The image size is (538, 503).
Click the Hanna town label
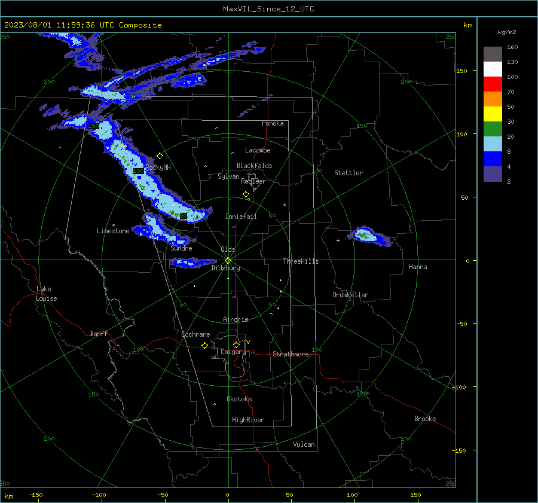tap(418, 267)
